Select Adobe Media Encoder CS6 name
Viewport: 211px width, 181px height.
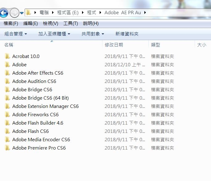41,140
